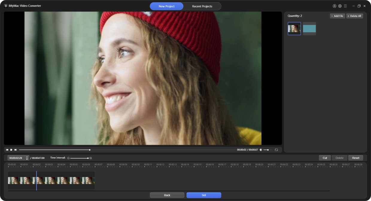Click the blue Set button
The width and height of the screenshot is (371, 201).
204,195
